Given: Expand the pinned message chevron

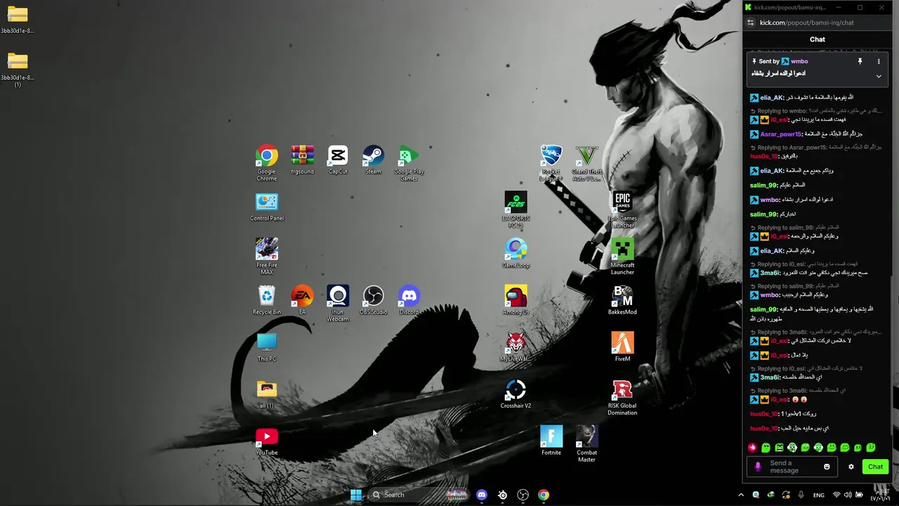Looking at the screenshot, I should click(x=879, y=76).
